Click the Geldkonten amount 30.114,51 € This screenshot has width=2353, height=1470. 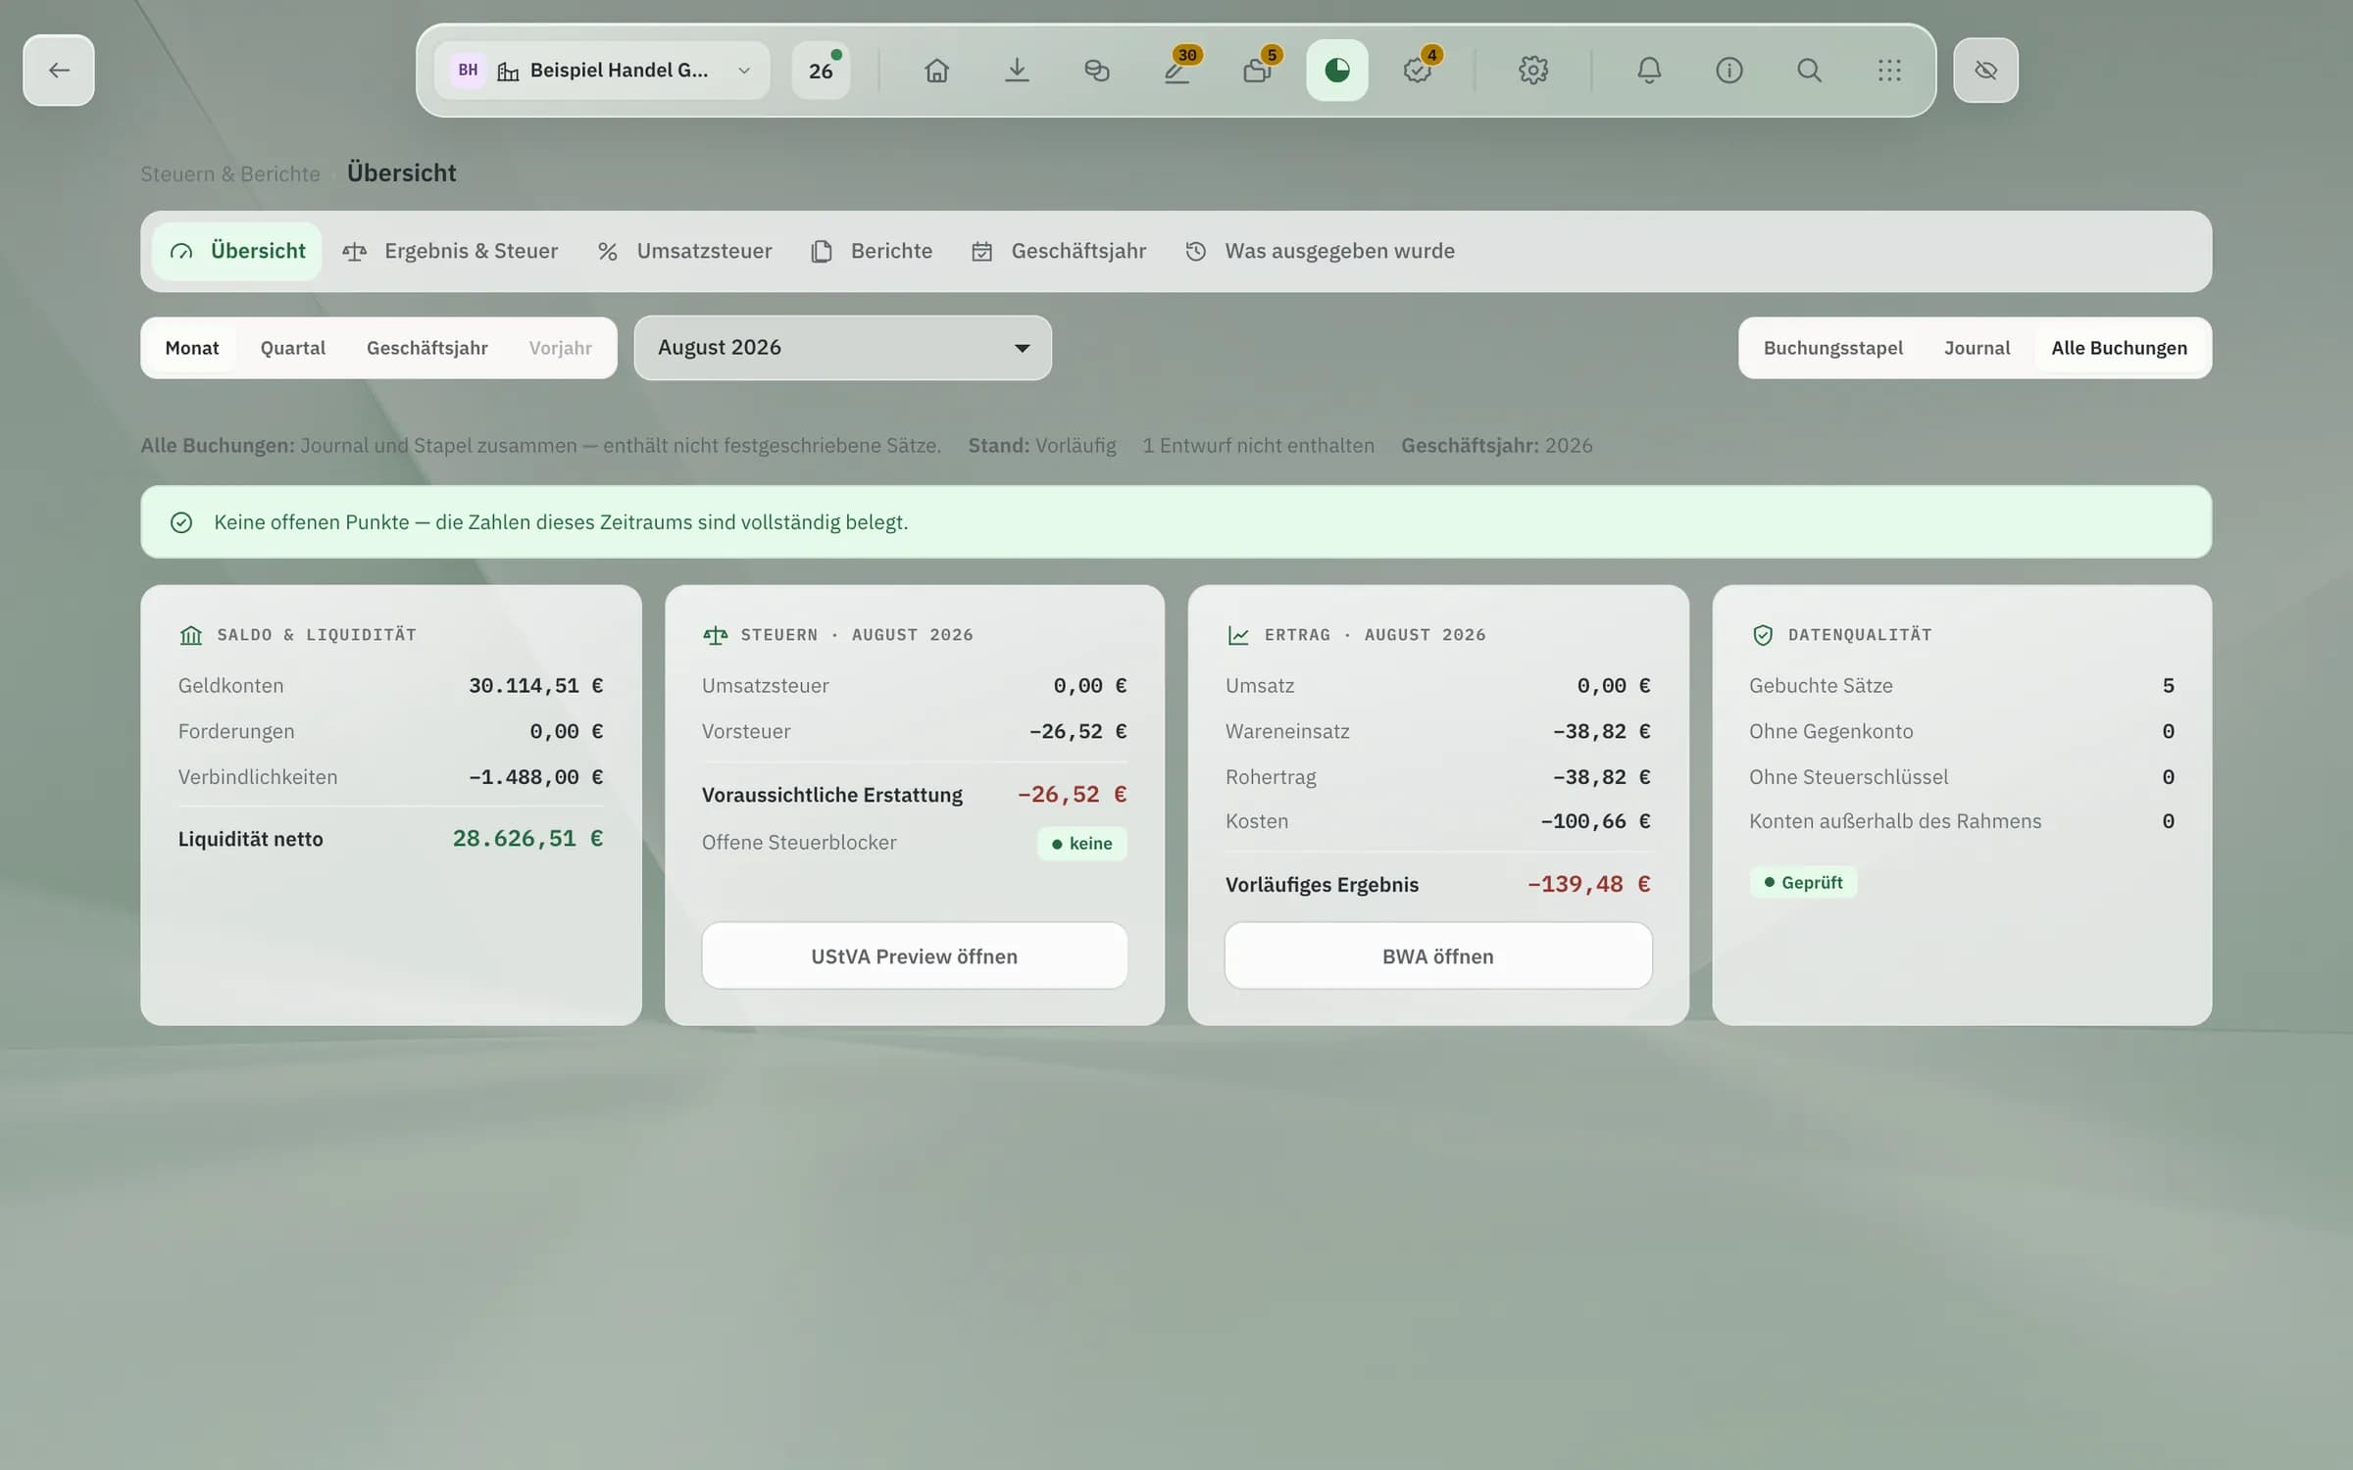click(535, 685)
